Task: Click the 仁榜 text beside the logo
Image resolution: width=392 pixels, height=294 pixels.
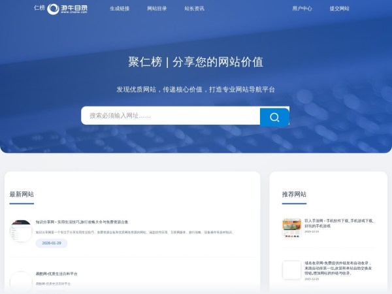Action: [x=39, y=8]
